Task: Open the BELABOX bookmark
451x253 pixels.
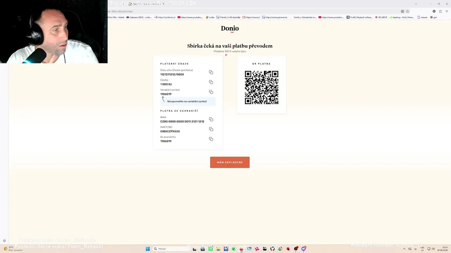Action: [x=381, y=17]
